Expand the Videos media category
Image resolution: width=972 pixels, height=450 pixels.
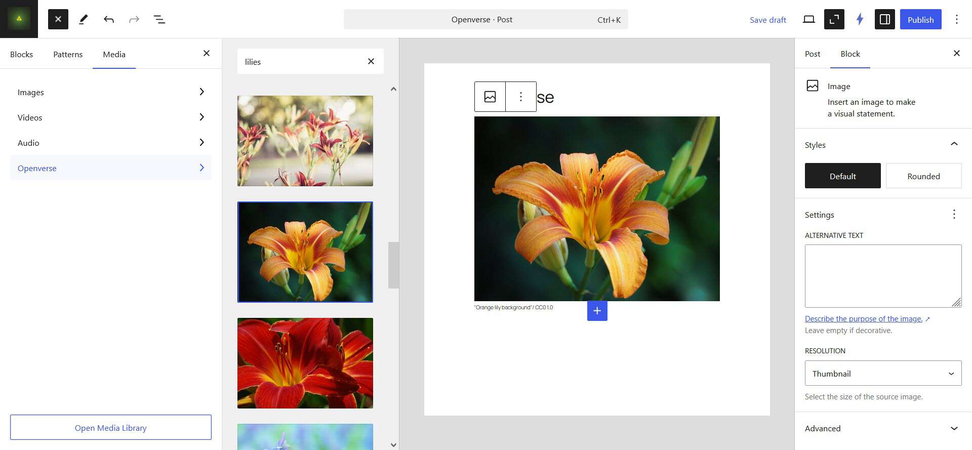pos(111,117)
